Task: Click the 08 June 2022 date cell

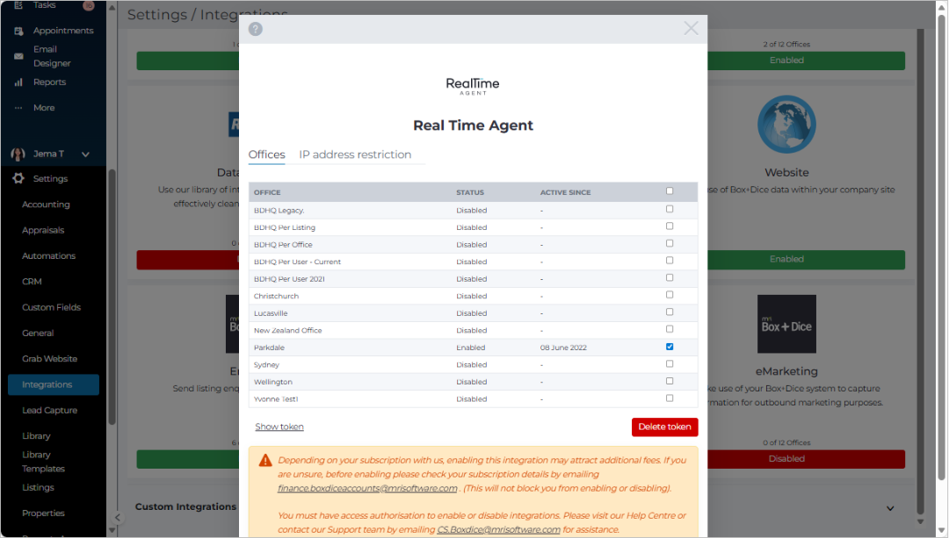Action: [563, 348]
